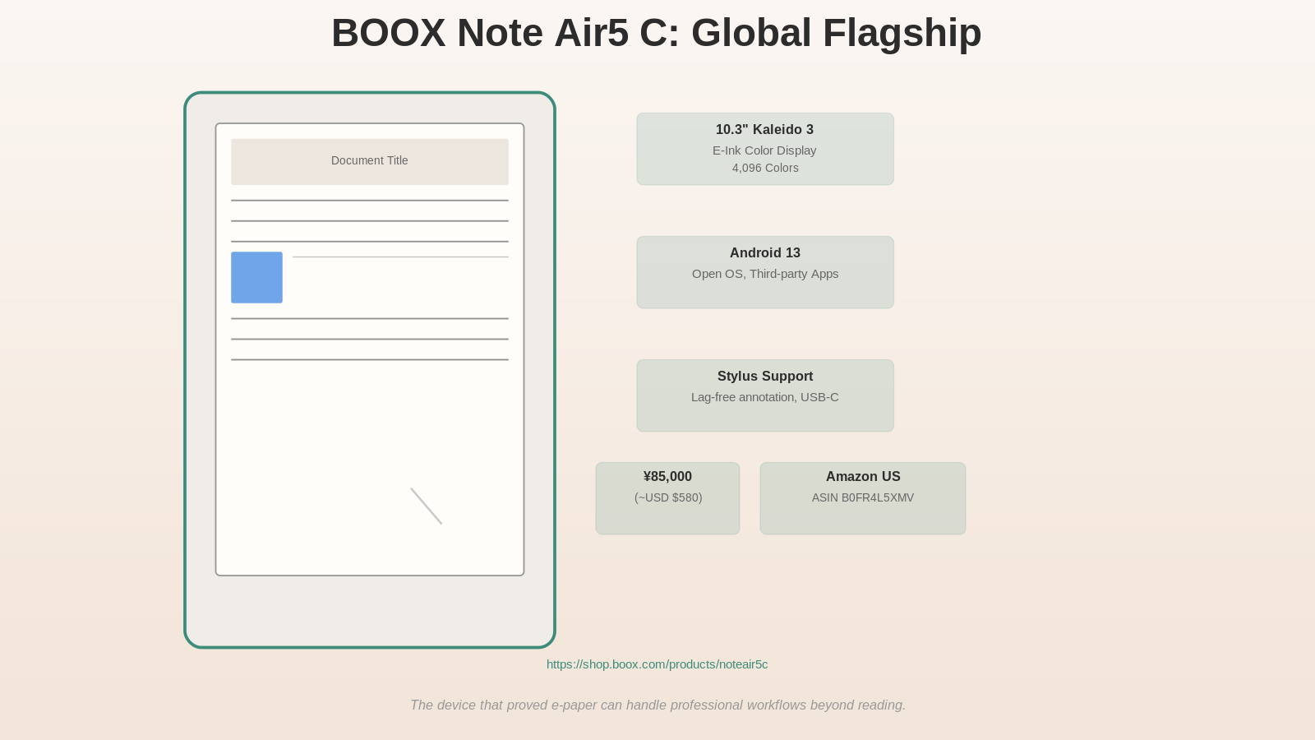
Task: Click the text "Lag-free annotation, USB-C"
Action: coord(765,397)
